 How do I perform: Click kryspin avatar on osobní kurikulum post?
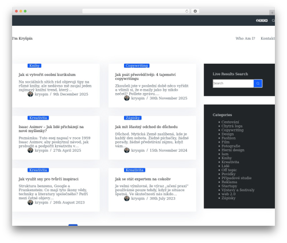click(30, 94)
